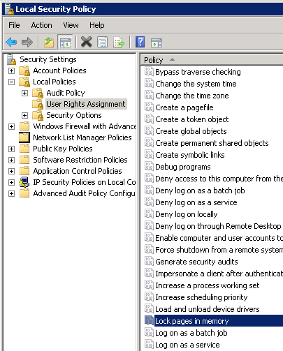Expand the Public Key Policies node
283x351 pixels.
[11, 149]
